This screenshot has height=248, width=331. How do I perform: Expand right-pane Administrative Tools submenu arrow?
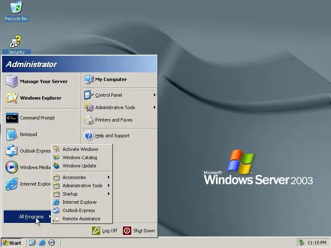pos(154,107)
